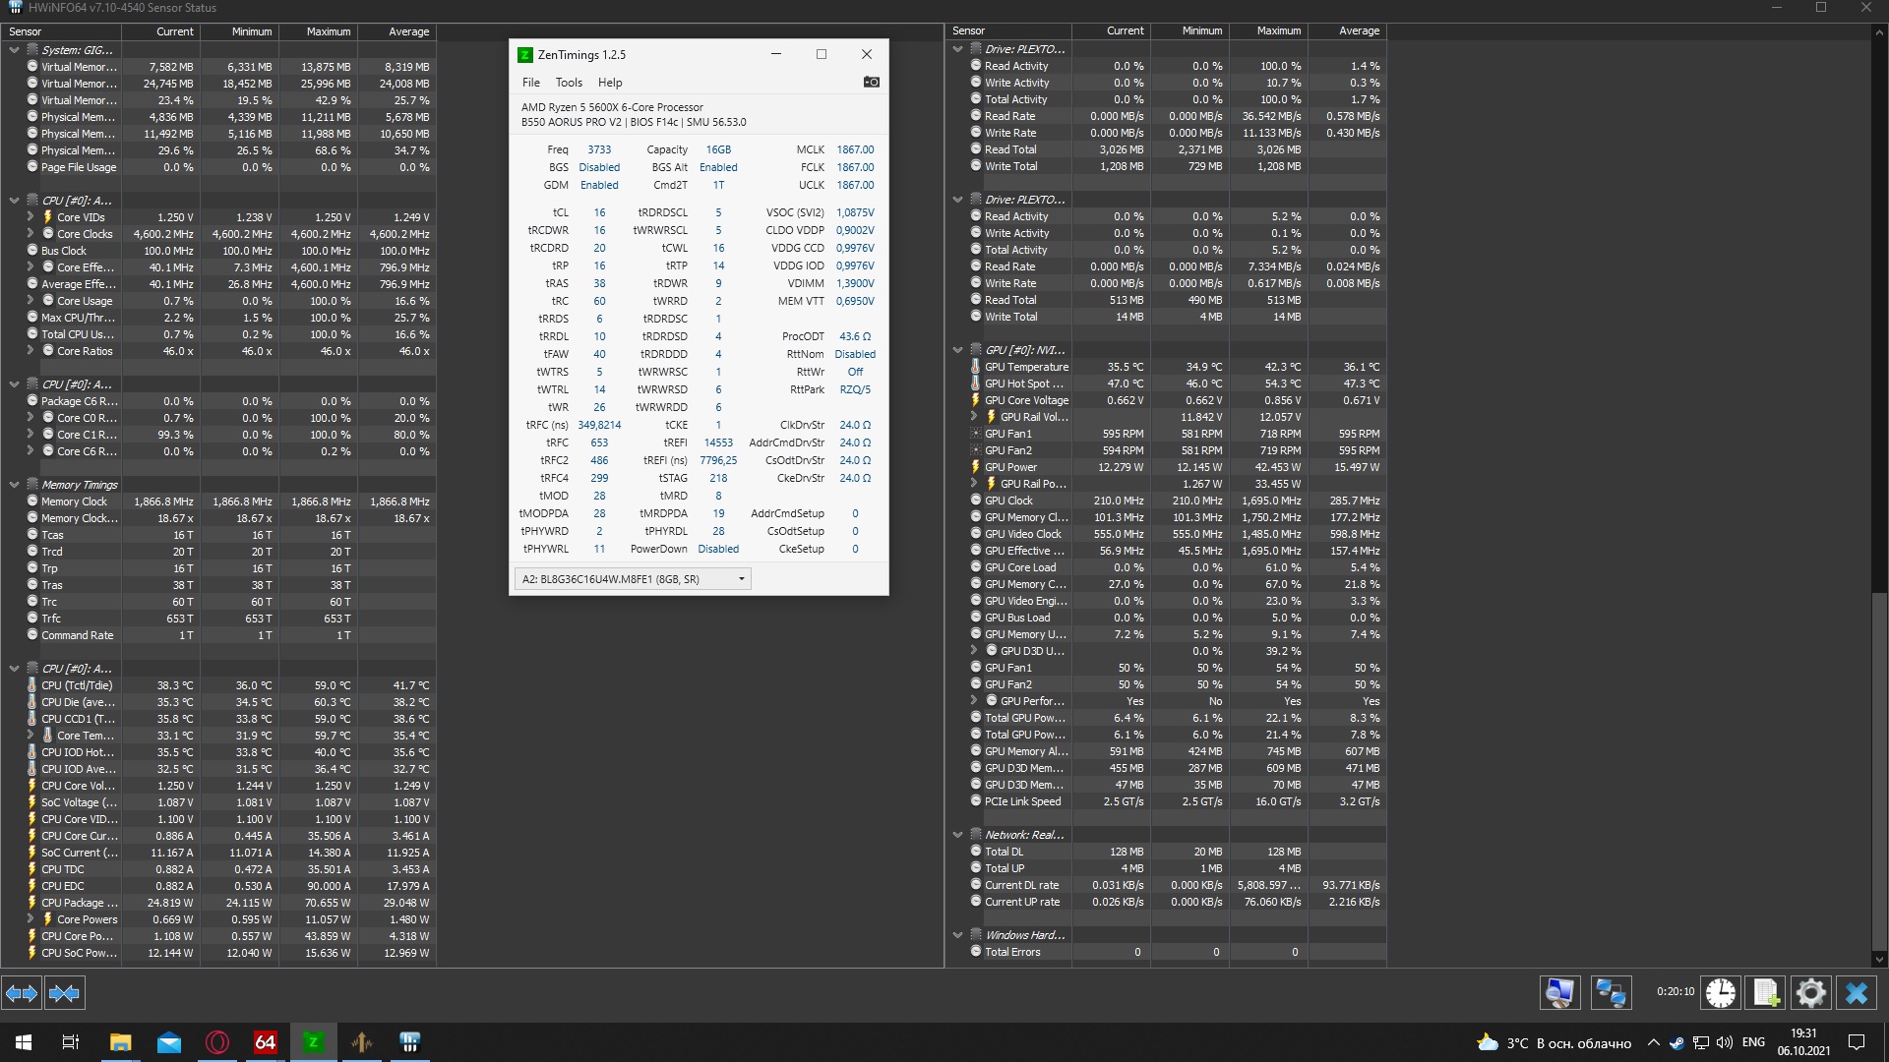The height and width of the screenshot is (1062, 1889).
Task: Expand the Core Clocks sensor row
Action: point(30,234)
